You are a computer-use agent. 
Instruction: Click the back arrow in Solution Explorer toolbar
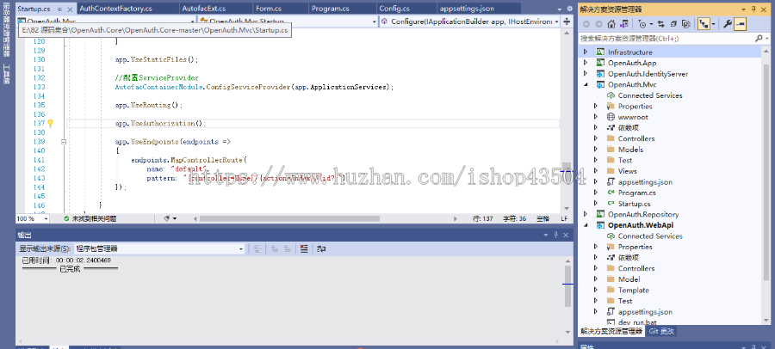pyautogui.click(x=586, y=24)
